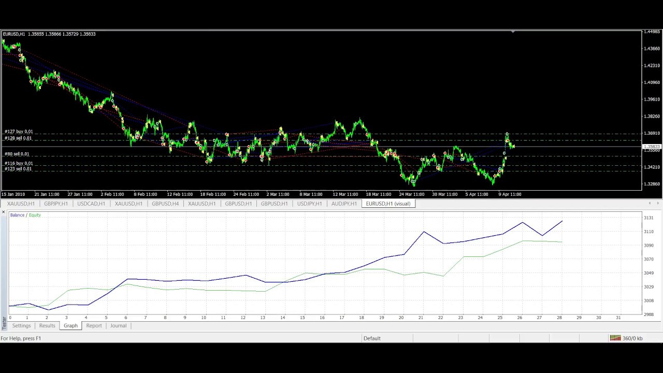Image resolution: width=663 pixels, height=373 pixels.
Task: Select the #116 buy 0.01 order label
Action: click(x=19, y=163)
